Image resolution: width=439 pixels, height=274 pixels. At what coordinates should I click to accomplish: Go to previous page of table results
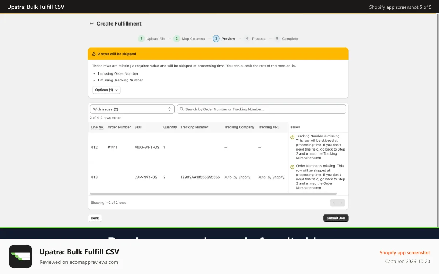[334, 203]
